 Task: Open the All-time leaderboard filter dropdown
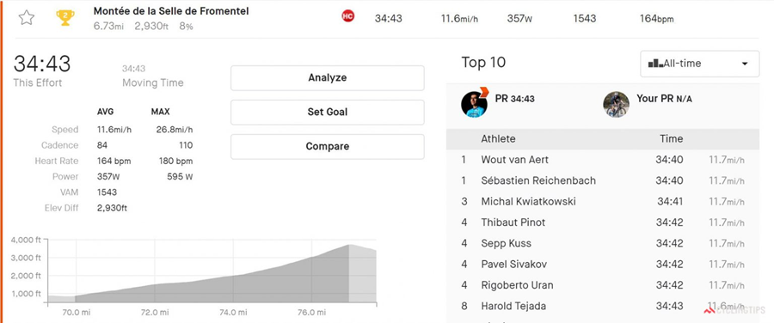tap(699, 64)
